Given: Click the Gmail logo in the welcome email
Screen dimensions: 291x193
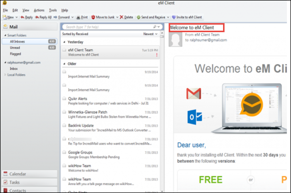Looking at the screenshot, I should [193, 93].
